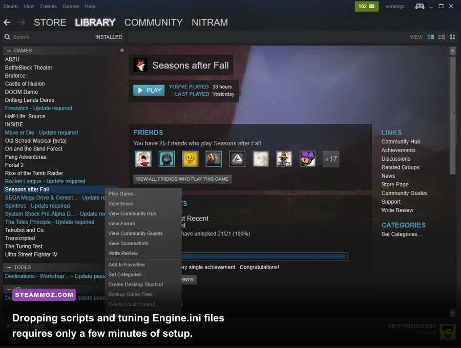
Task: Go to the LIBRARY tab
Action: pyautogui.click(x=95, y=23)
